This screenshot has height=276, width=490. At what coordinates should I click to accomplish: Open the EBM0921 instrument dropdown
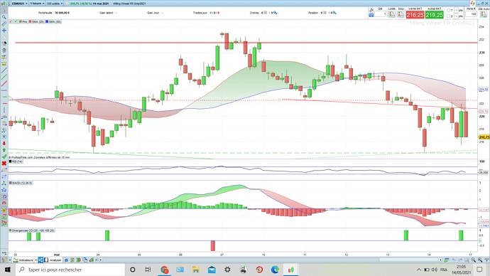19,4
